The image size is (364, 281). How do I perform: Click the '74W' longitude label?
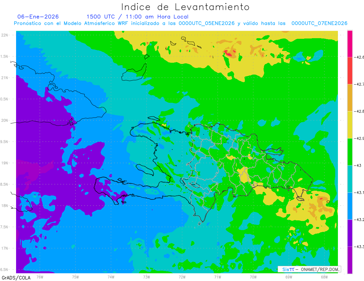111,277
